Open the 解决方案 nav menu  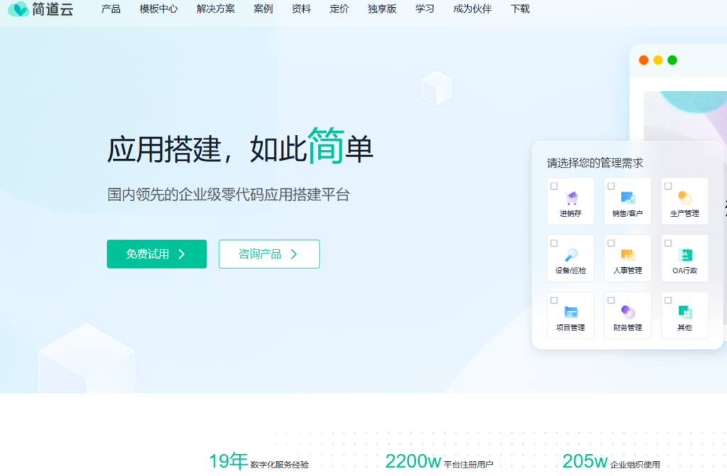click(216, 9)
